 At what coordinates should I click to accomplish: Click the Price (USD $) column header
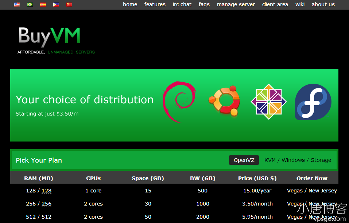click(x=257, y=178)
